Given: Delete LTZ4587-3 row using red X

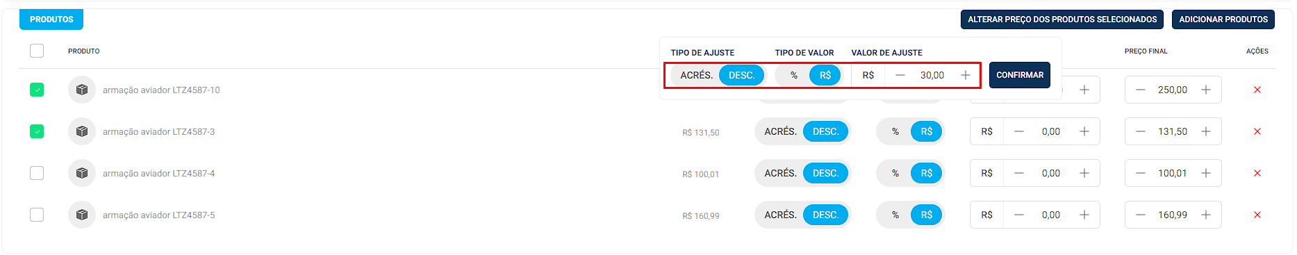Looking at the screenshot, I should (x=1257, y=131).
